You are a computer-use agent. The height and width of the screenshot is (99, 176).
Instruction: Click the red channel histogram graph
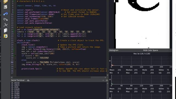tap(142, 61)
